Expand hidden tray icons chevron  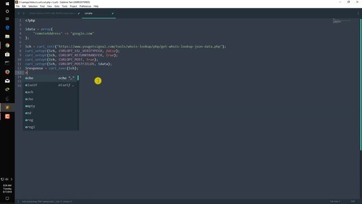[11, 179]
